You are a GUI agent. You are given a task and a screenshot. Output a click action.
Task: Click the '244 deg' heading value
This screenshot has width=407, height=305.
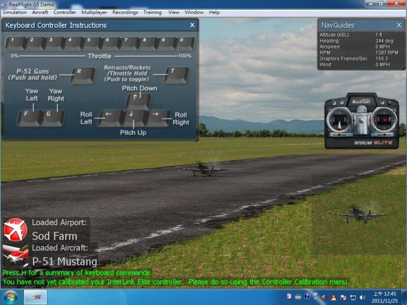coord(385,41)
